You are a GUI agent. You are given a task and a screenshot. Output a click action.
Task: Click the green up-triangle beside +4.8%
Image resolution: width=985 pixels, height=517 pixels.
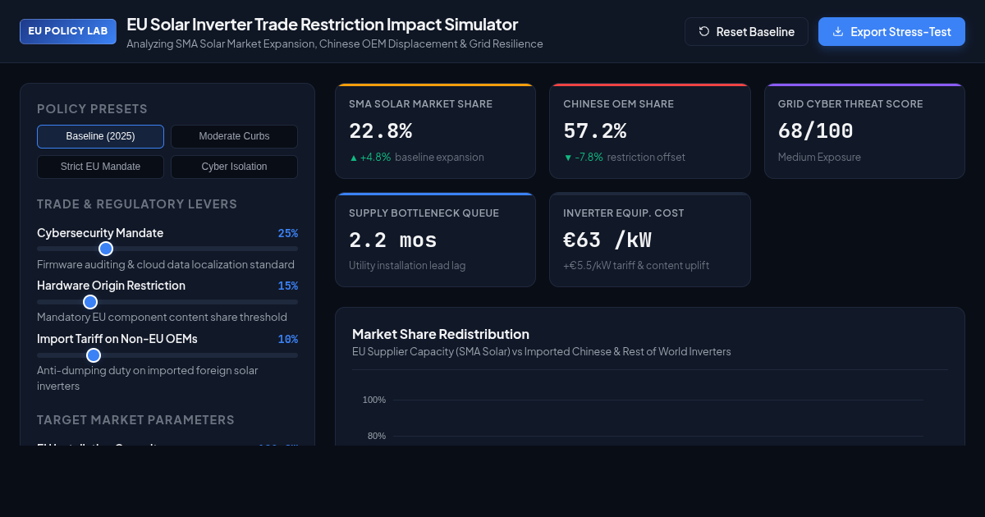coord(354,158)
